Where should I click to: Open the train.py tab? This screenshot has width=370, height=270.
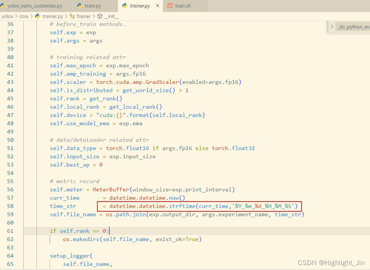click(x=93, y=6)
